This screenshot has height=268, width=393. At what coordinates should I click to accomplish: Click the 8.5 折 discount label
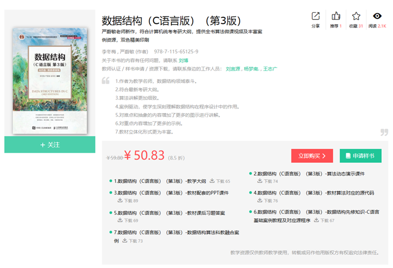tap(176, 158)
